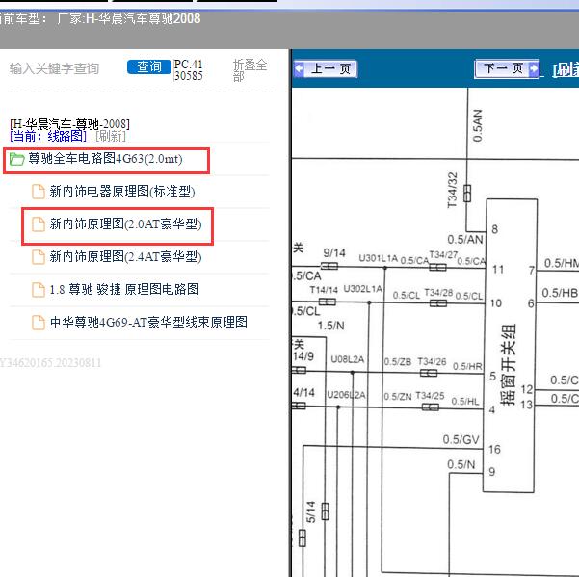Click the T34/26 connector label
Viewport: 579px width, 577px height.
[432, 361]
